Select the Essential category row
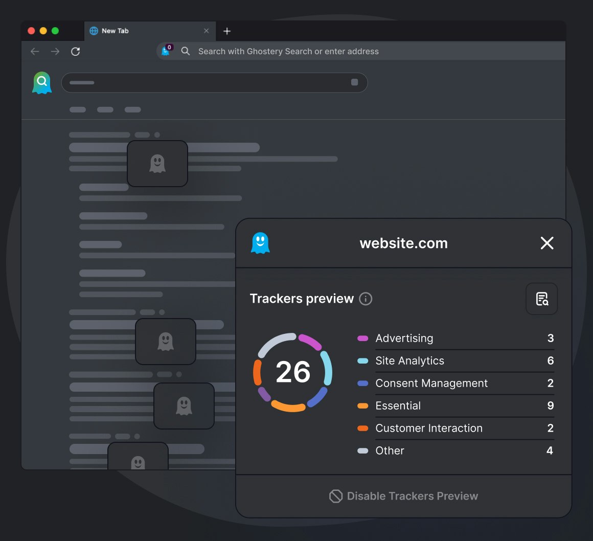Image resolution: width=593 pixels, height=541 pixels. click(x=455, y=405)
